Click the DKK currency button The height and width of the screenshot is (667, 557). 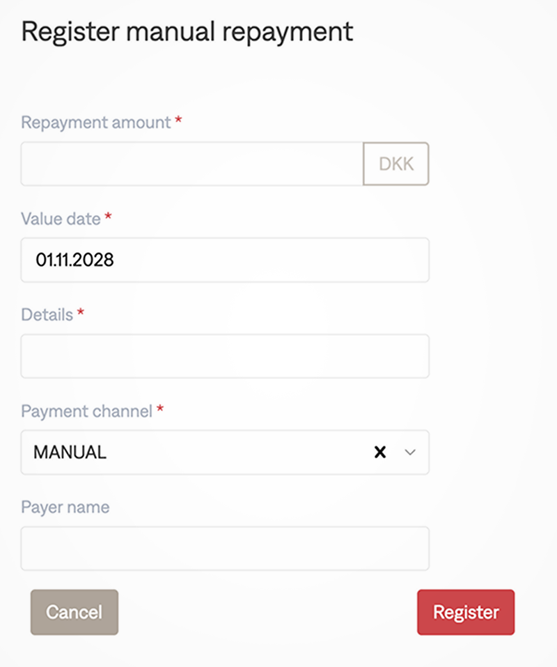[396, 164]
